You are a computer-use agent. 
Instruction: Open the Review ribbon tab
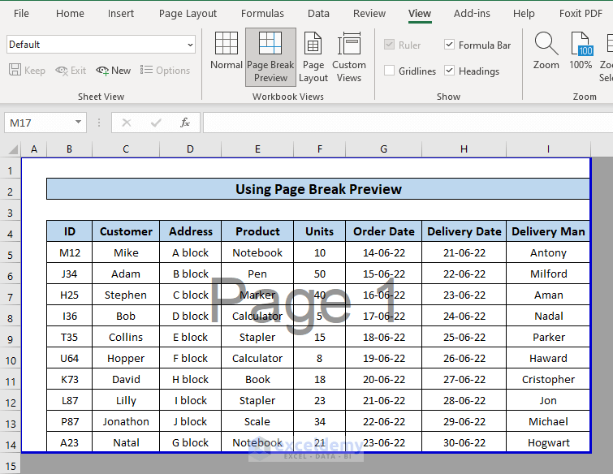click(x=369, y=13)
